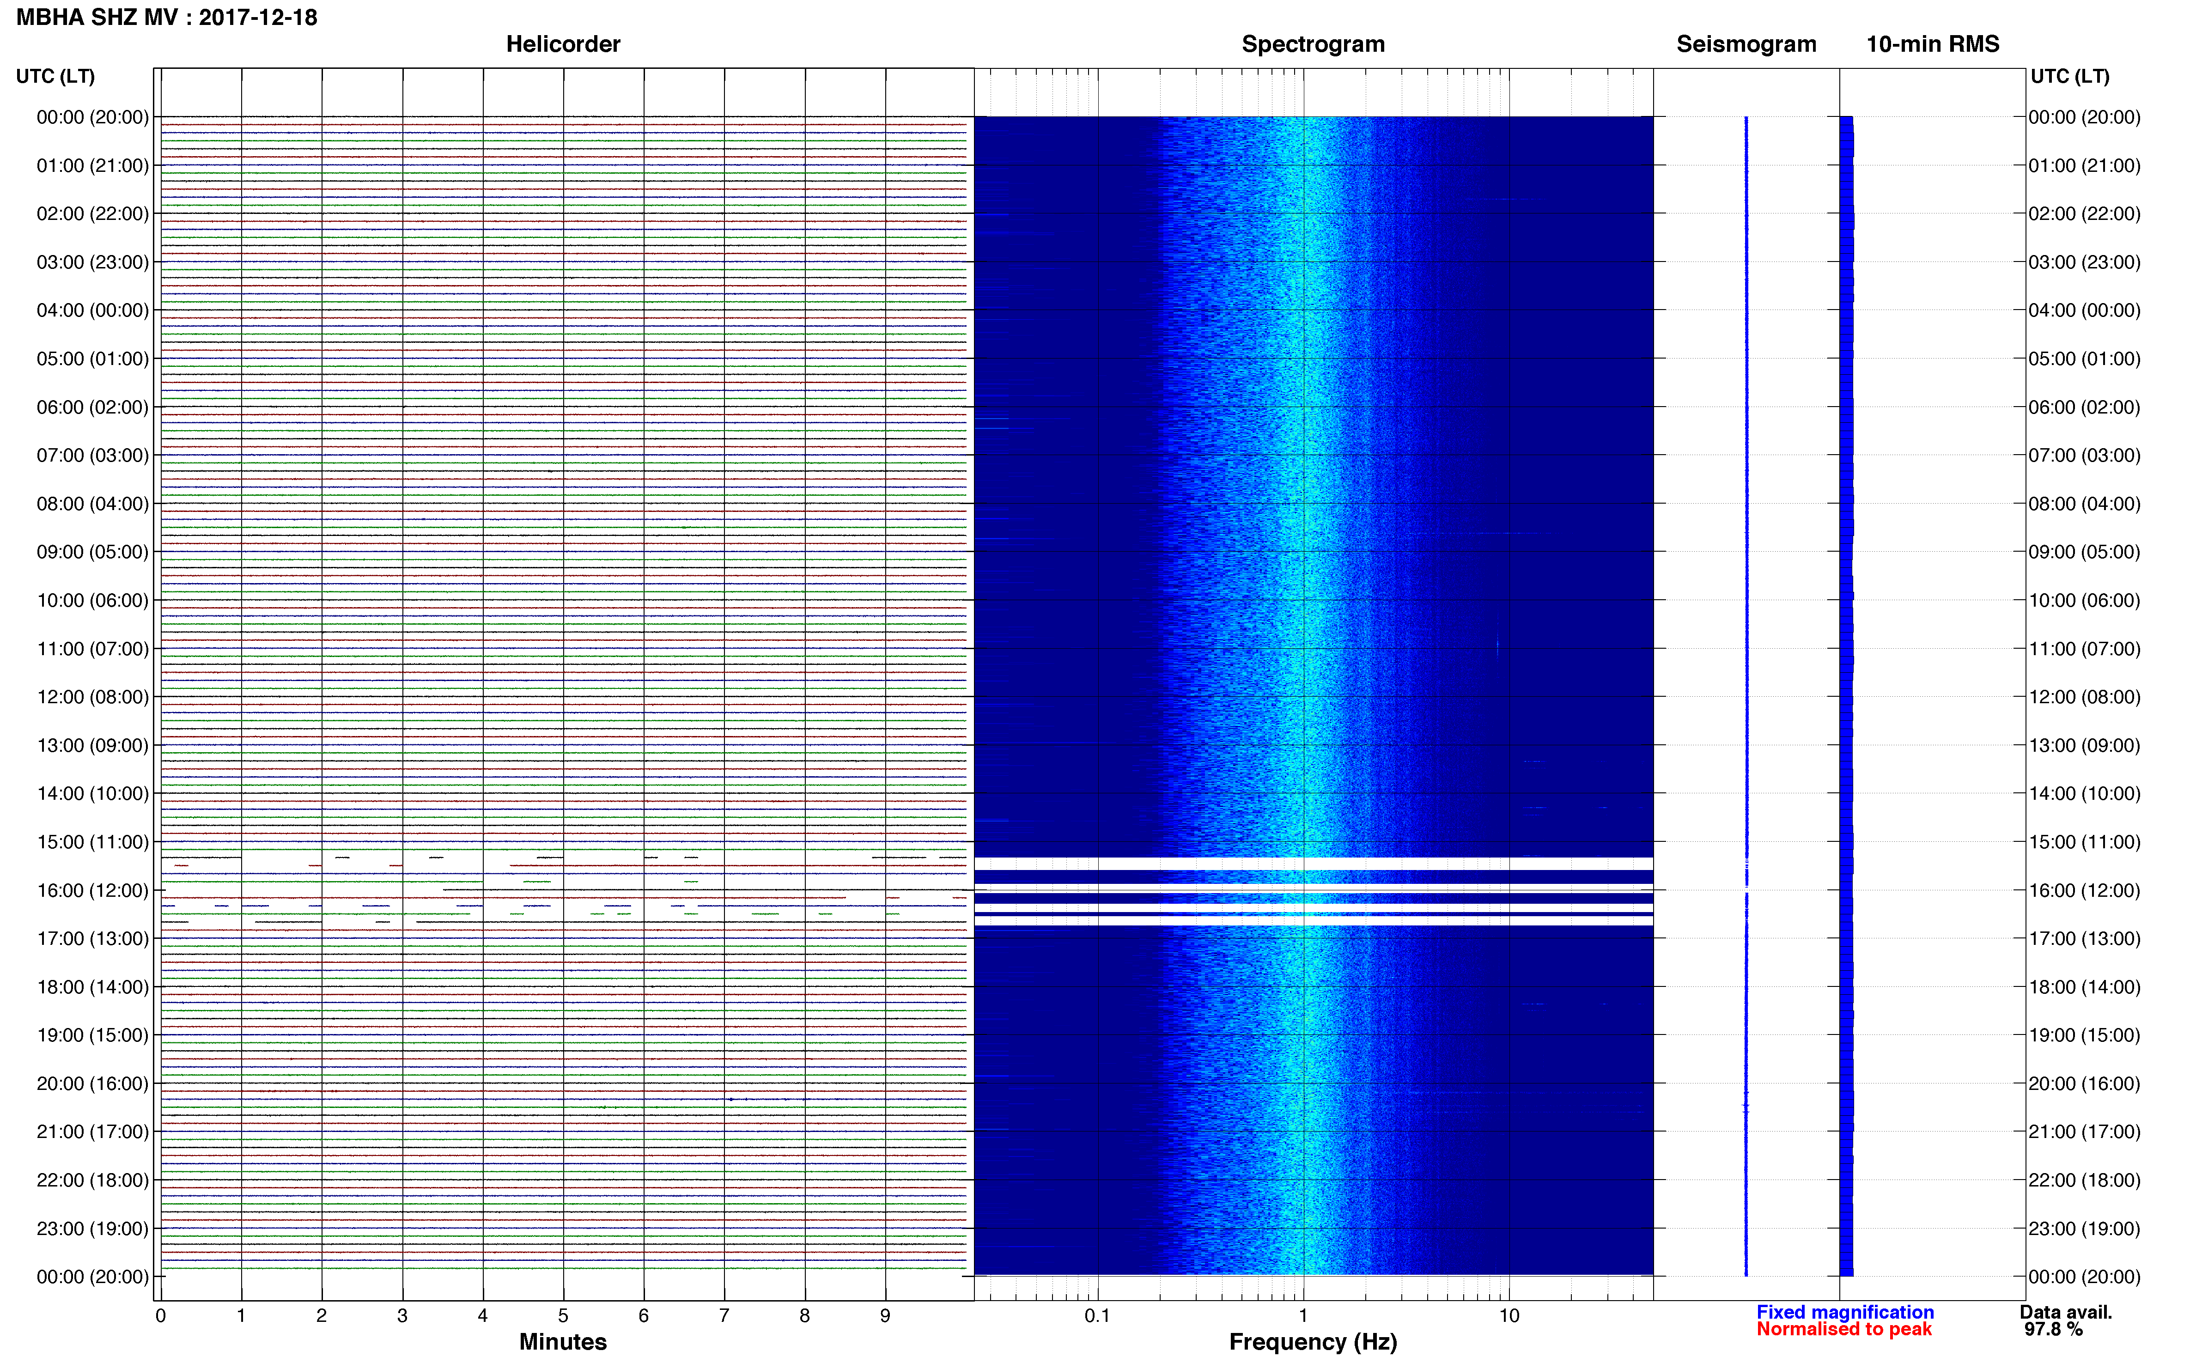Click left time label '05:00 (01:00)'
Viewport: 2190px width, 1369px height.
[92, 359]
